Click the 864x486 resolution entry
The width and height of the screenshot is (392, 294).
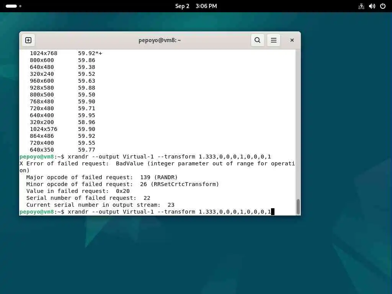pyautogui.click(x=42, y=136)
